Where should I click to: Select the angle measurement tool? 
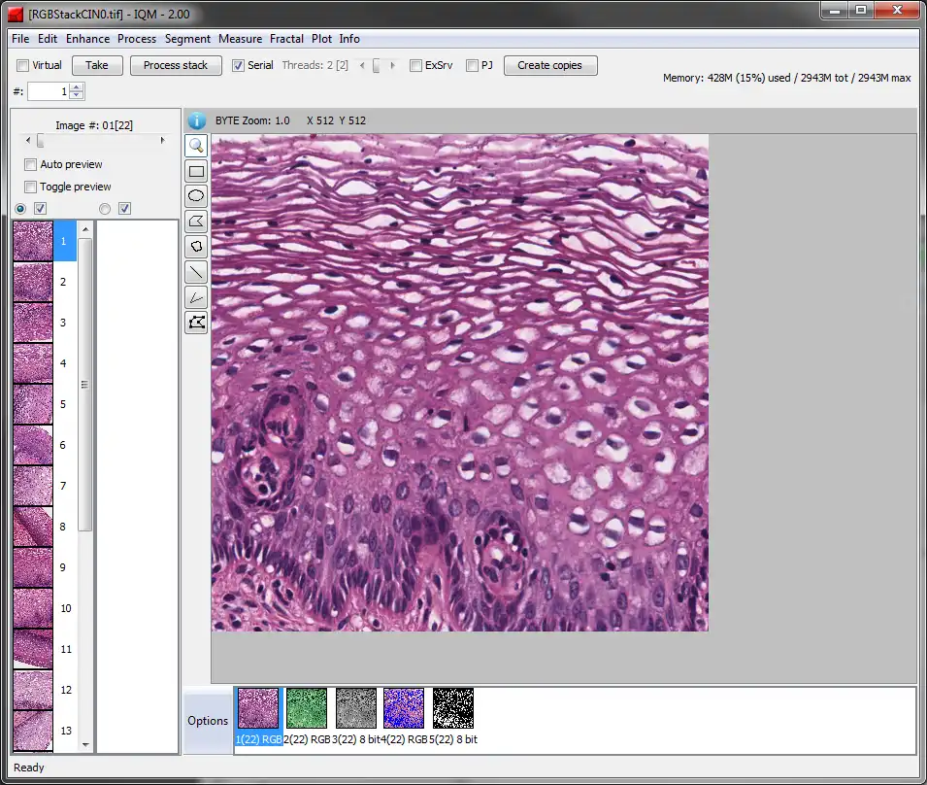click(x=196, y=297)
